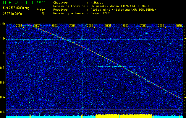Viewport: 186px width, 118px height.
Task: Click the 'Receiving antenna' field label
Action: [68, 13]
